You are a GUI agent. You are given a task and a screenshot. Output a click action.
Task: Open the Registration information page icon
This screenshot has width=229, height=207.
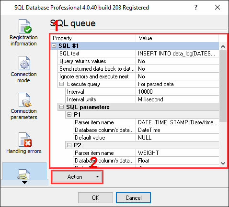(25, 26)
